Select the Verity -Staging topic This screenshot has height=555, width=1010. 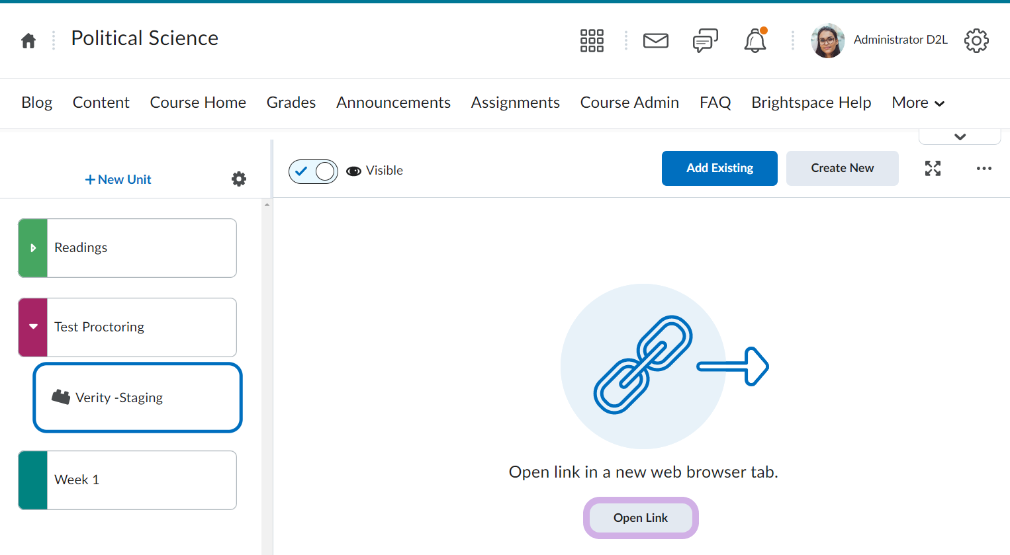pos(138,398)
